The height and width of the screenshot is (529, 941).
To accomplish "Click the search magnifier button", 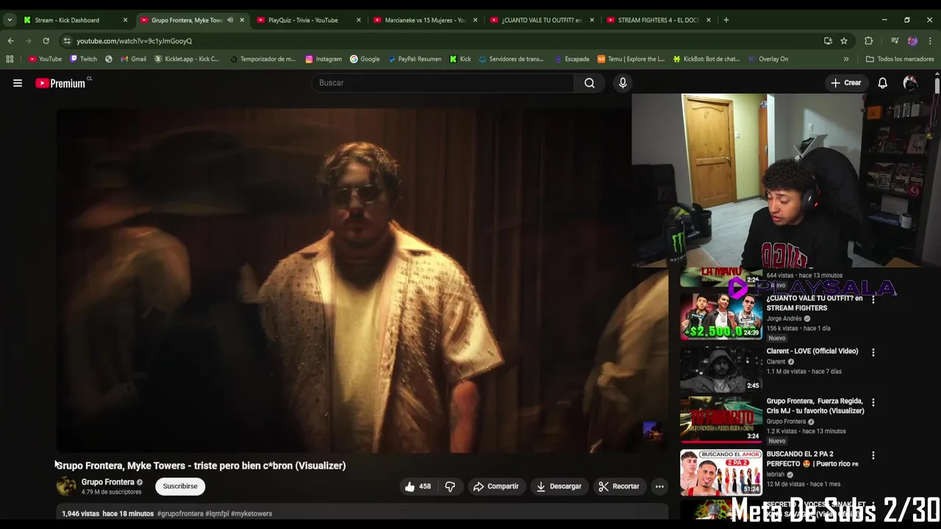I will pos(590,83).
